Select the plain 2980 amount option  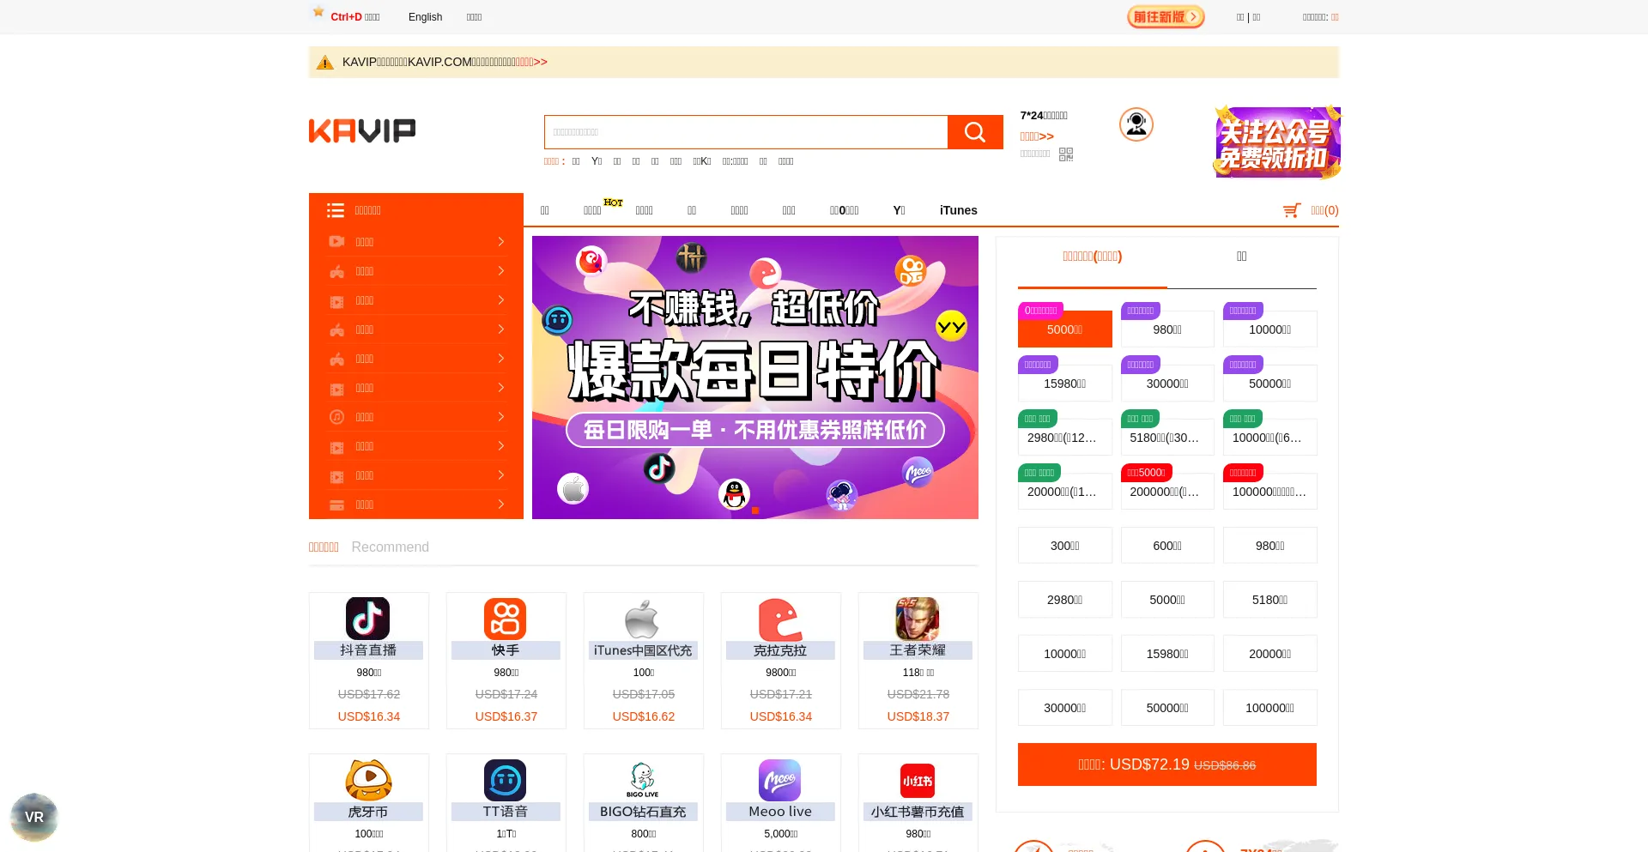(x=1065, y=600)
